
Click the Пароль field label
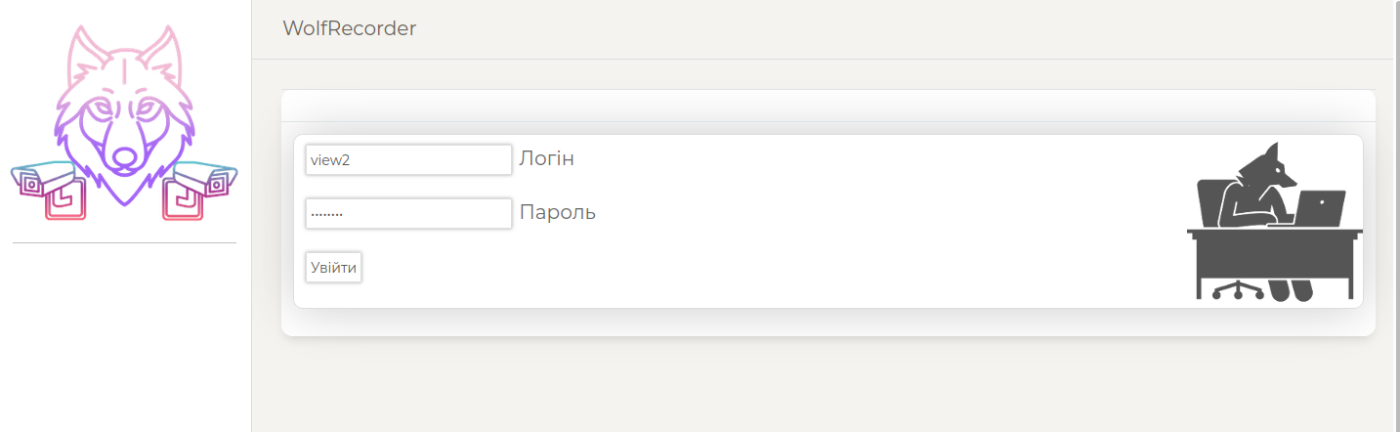click(557, 212)
